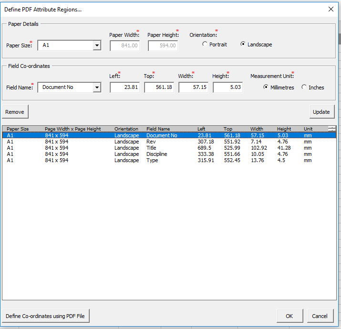Click the Update button

(x=321, y=112)
